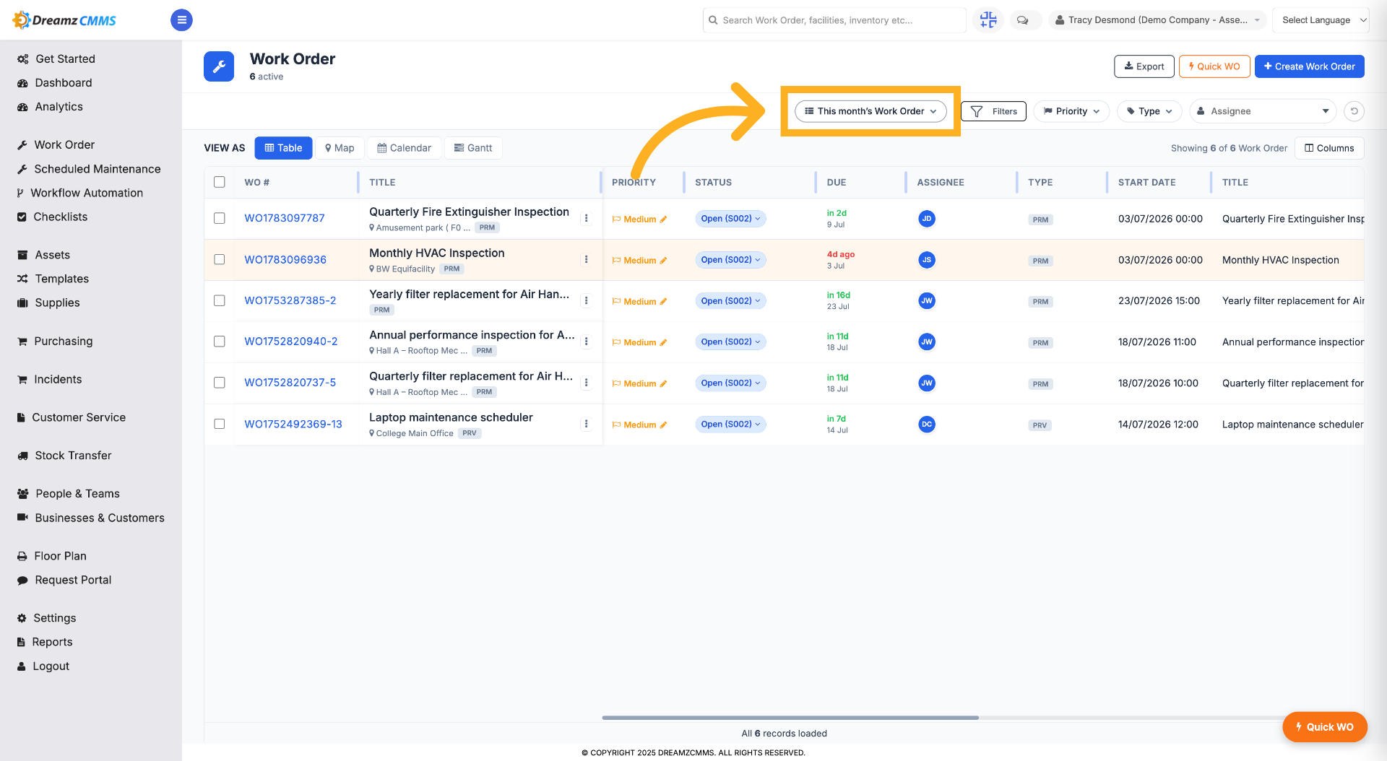
Task: Click the Create Work Order button
Action: point(1309,66)
